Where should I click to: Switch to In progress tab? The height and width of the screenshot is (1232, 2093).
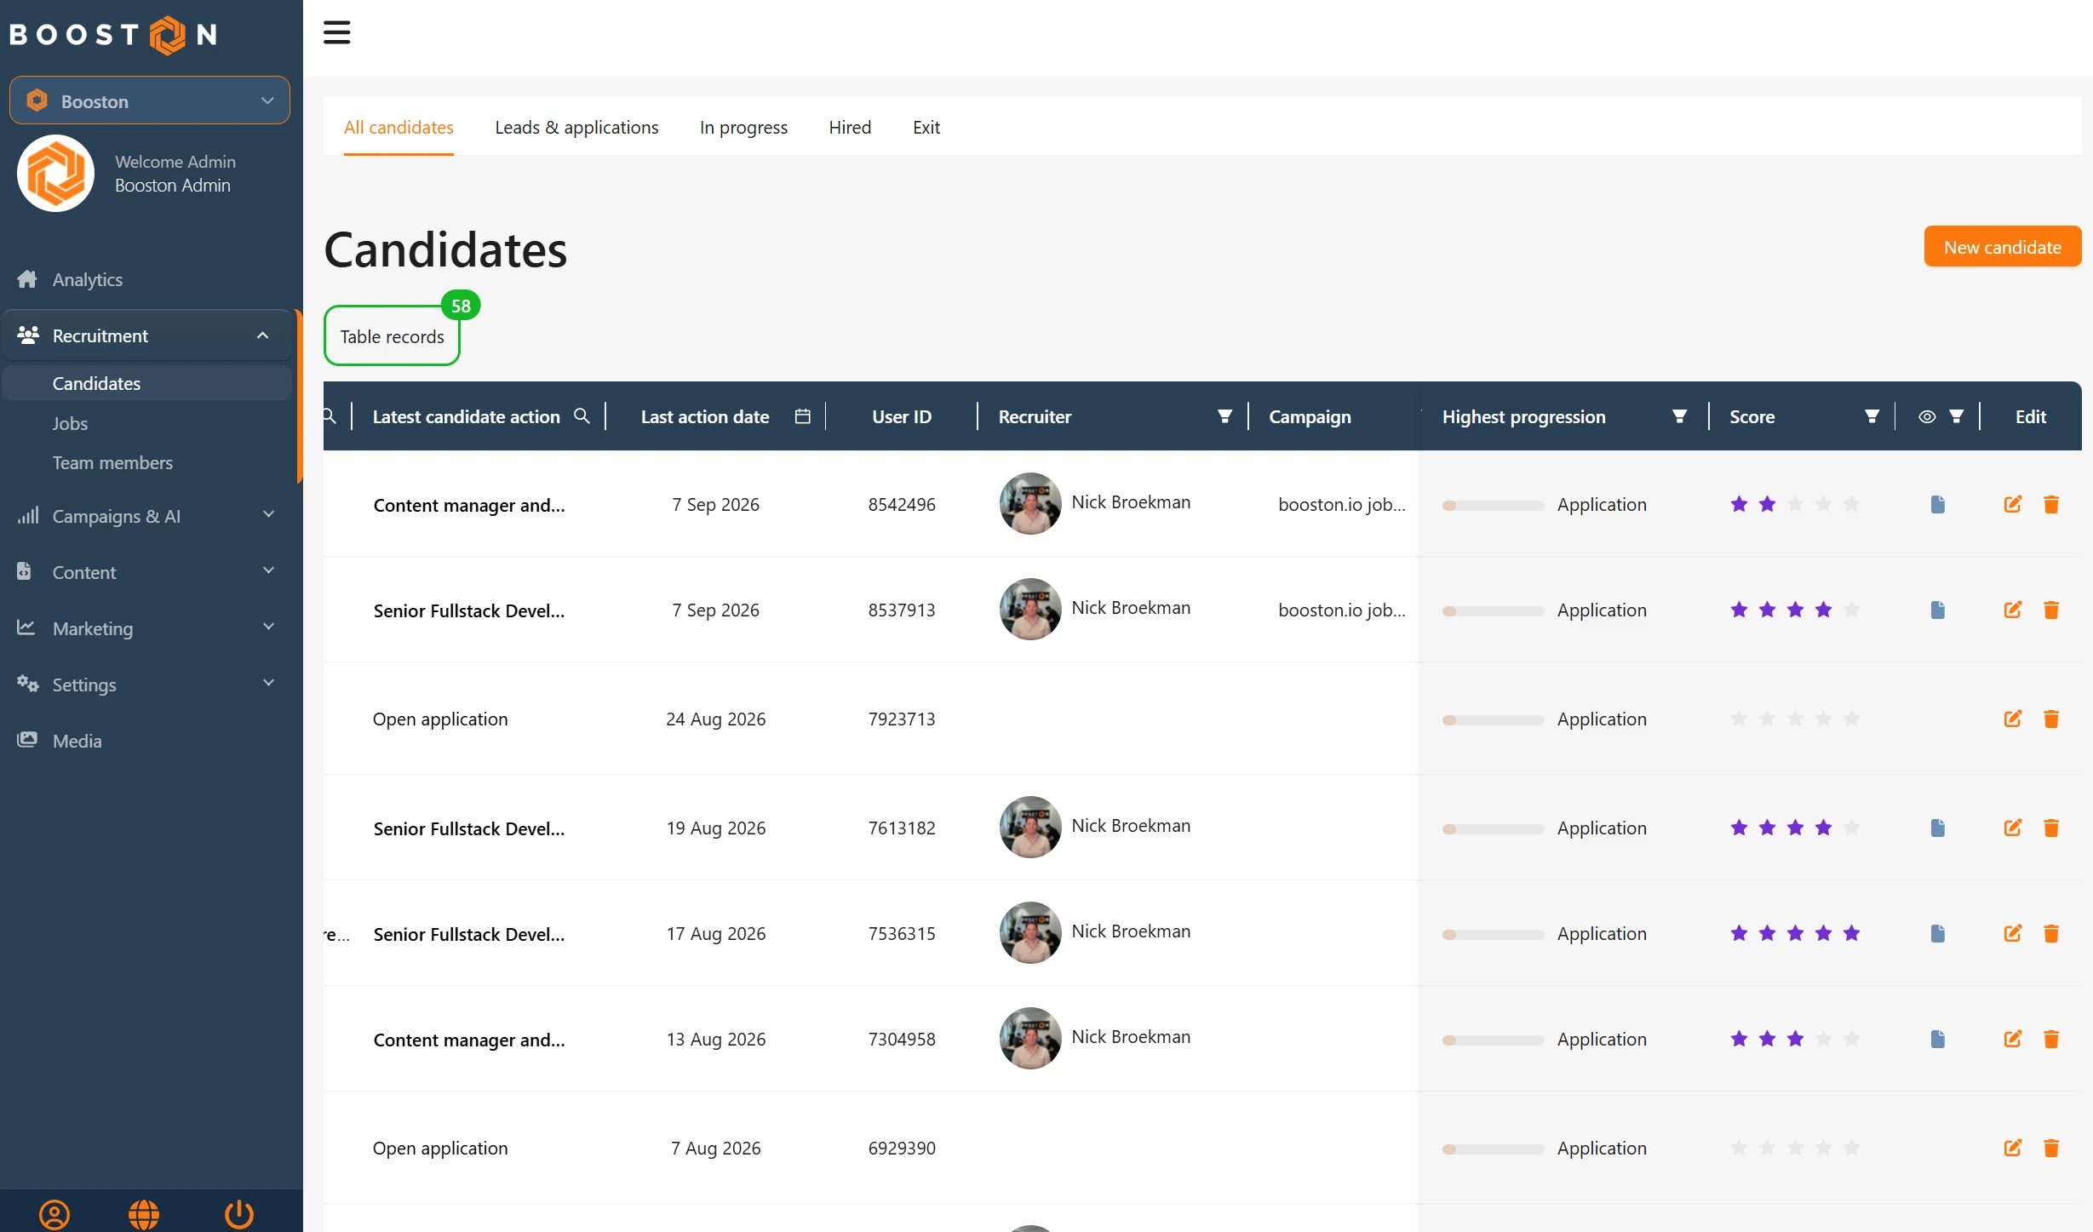pos(743,127)
